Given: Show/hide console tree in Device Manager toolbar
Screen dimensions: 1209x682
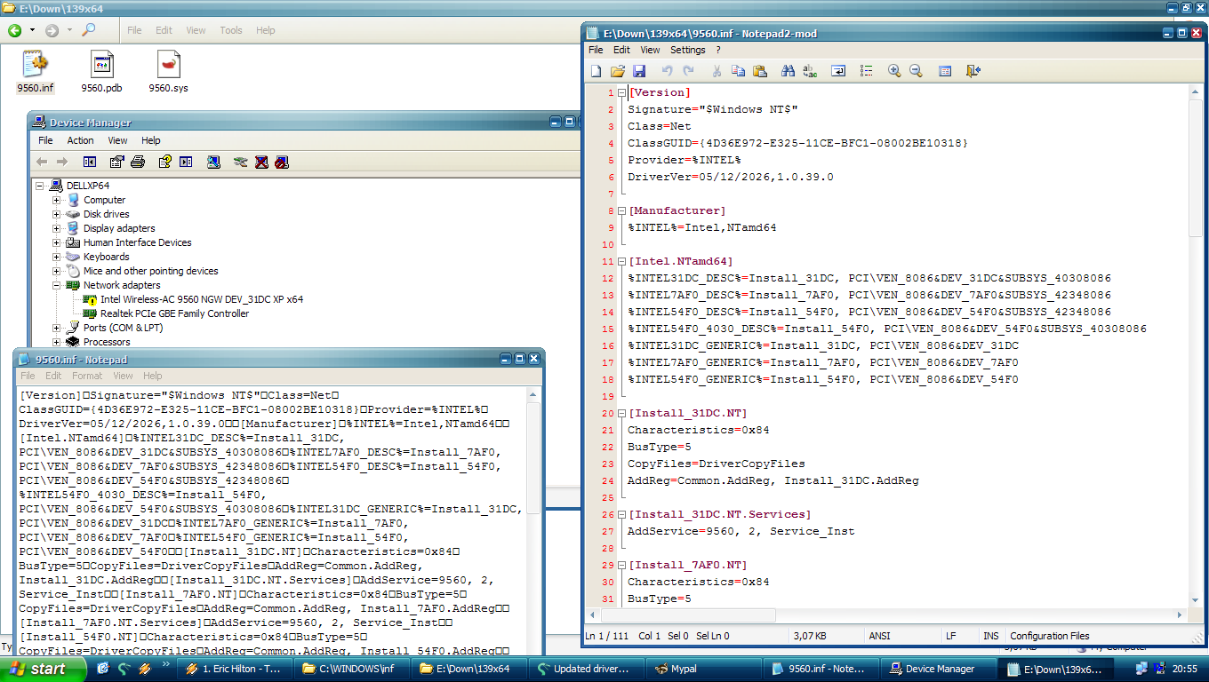Looking at the screenshot, I should click(90, 162).
